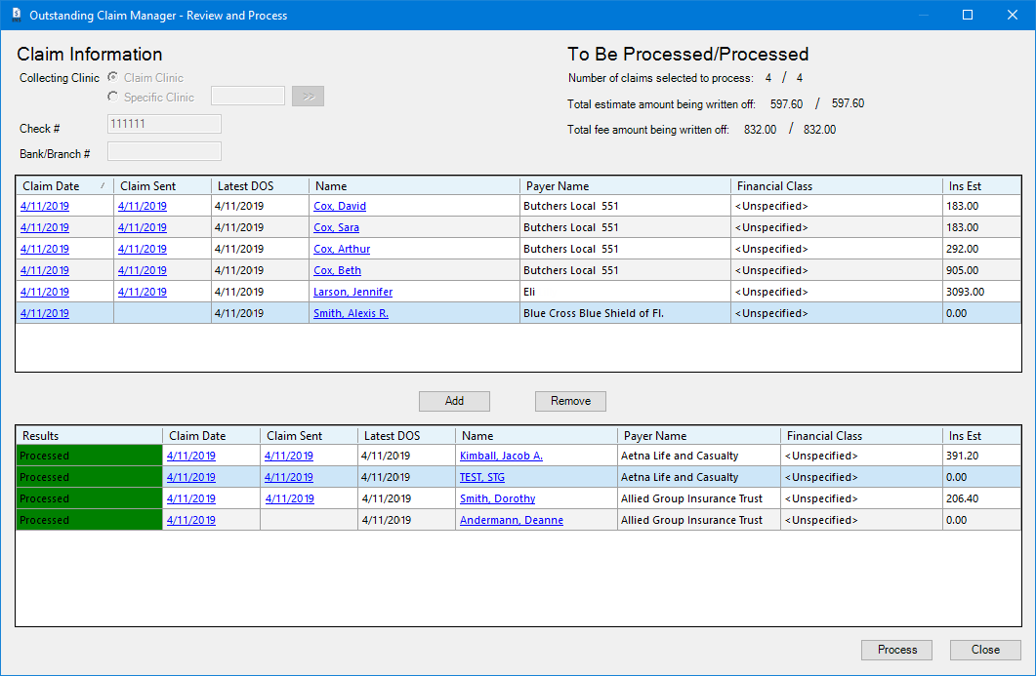Open Claim Sent link for Cox, Beth

click(142, 270)
